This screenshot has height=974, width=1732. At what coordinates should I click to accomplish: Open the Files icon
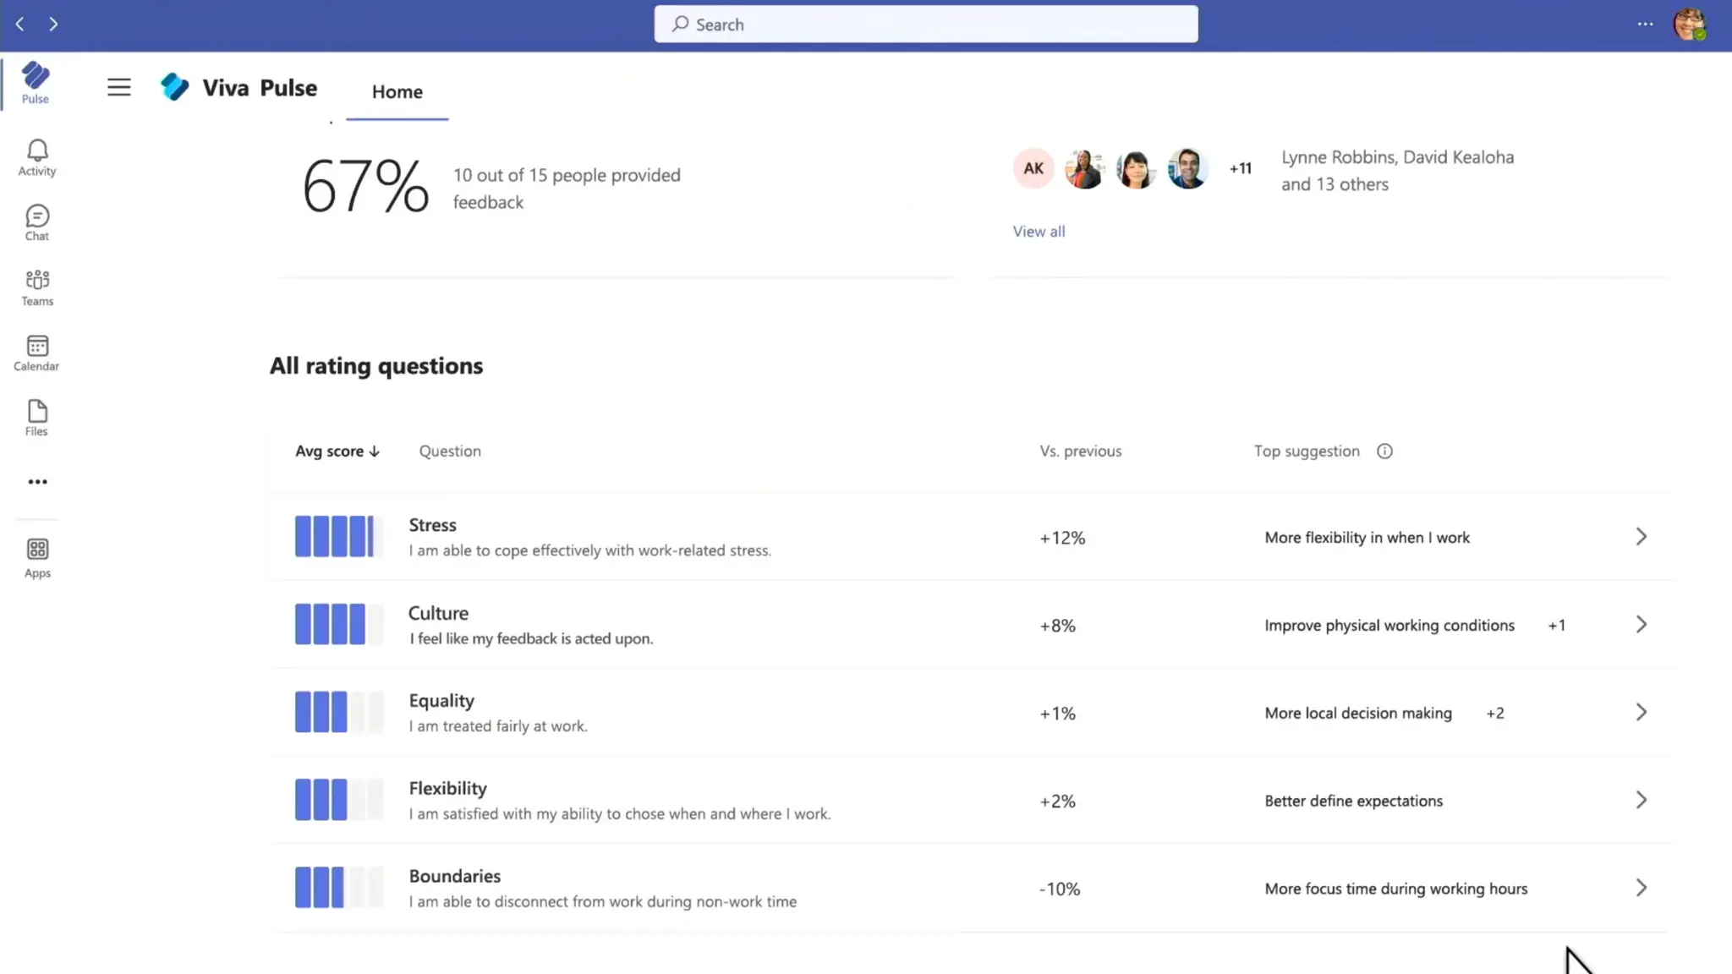click(37, 418)
